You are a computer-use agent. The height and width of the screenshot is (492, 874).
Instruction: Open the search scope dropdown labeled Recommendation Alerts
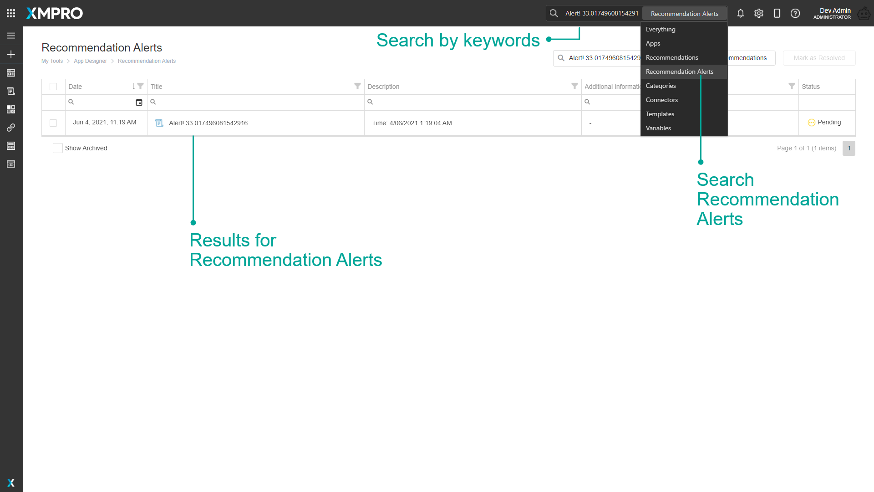click(685, 13)
